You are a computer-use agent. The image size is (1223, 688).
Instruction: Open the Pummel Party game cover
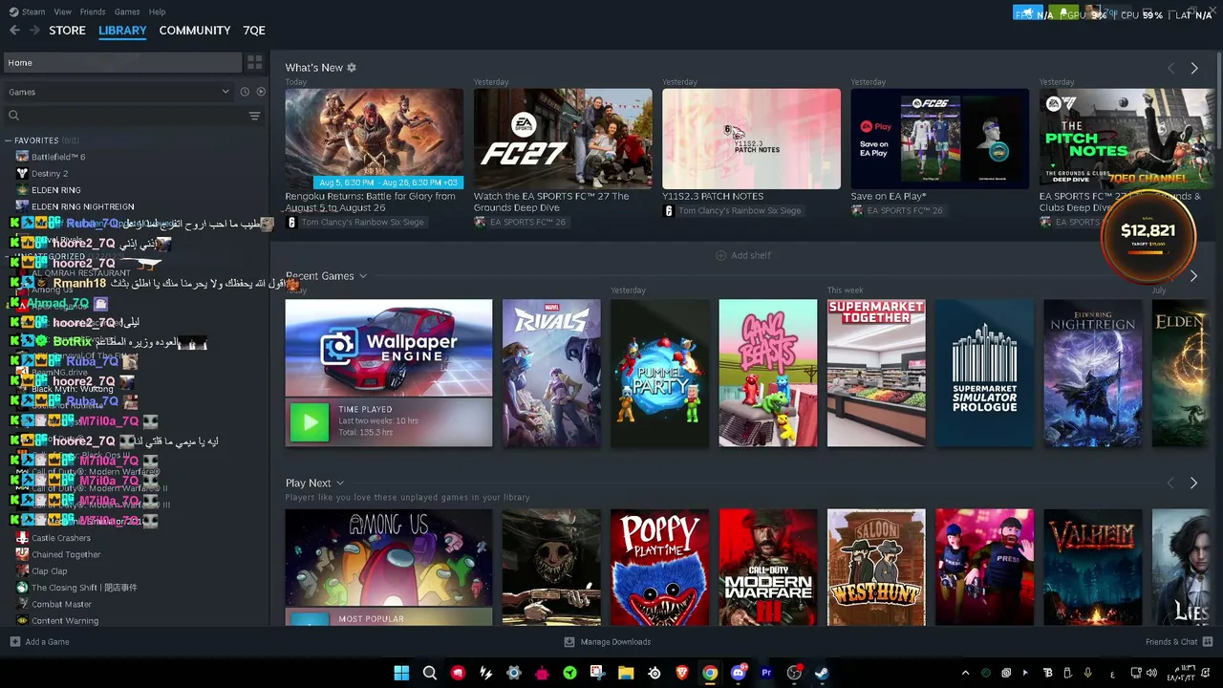(x=660, y=373)
